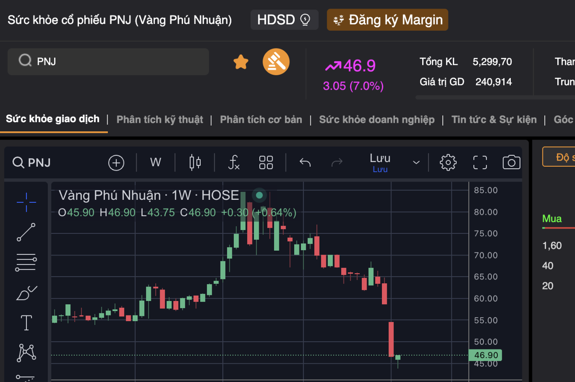Viewport: 575px width, 382px height.
Task: Click the L43.75 low value in chart legend
Action: (158, 212)
